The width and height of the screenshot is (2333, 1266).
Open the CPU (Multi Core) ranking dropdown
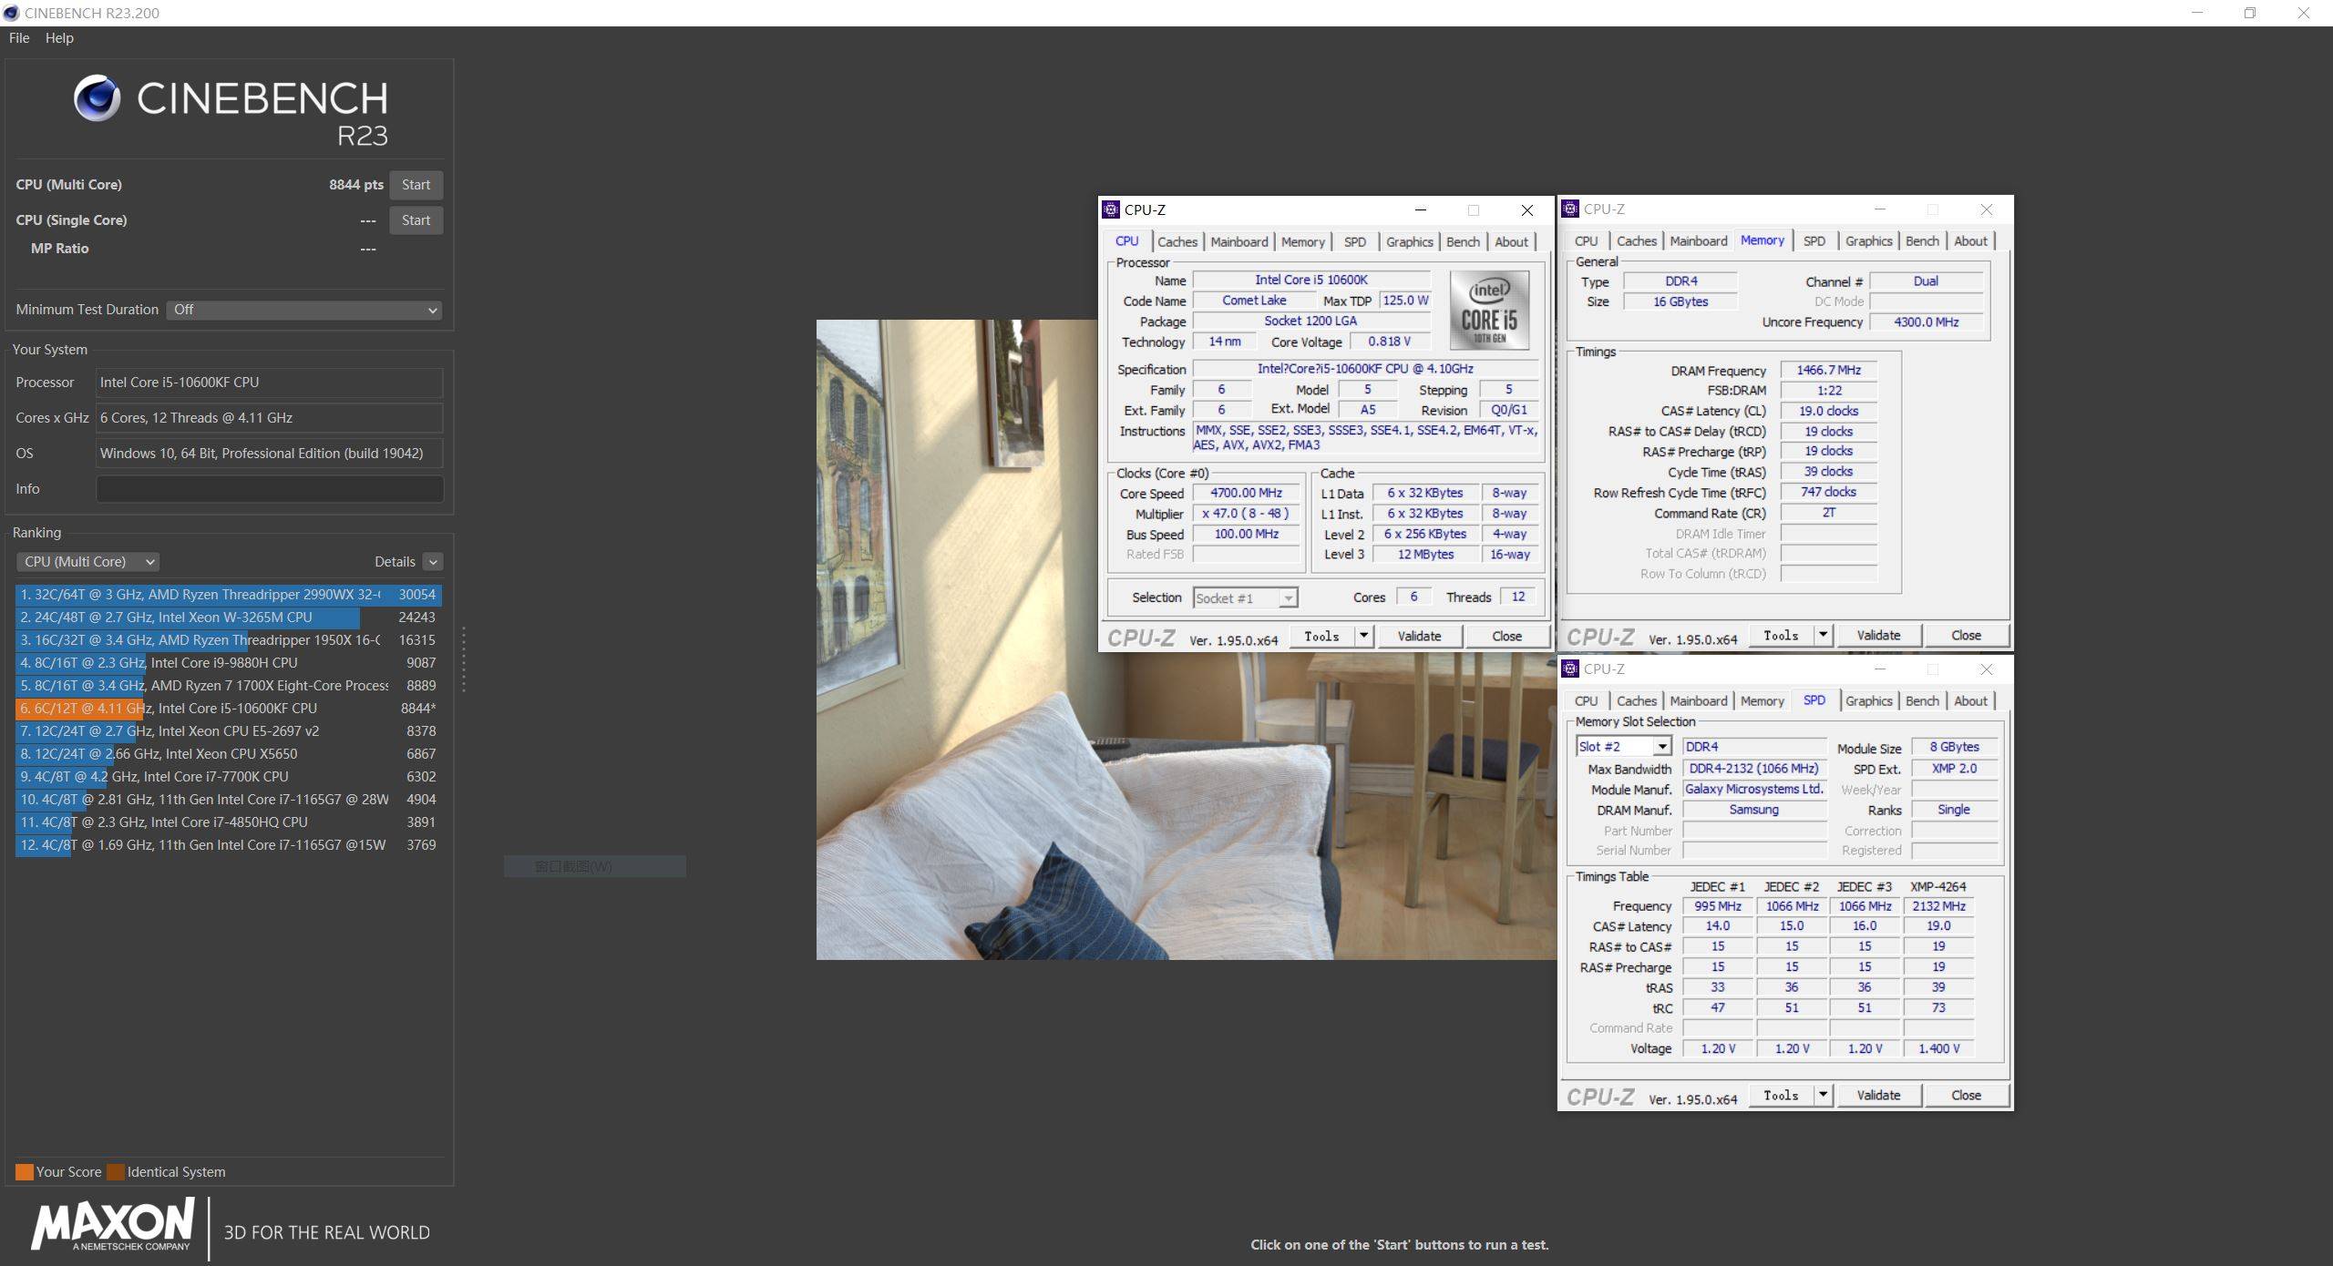pos(87,562)
